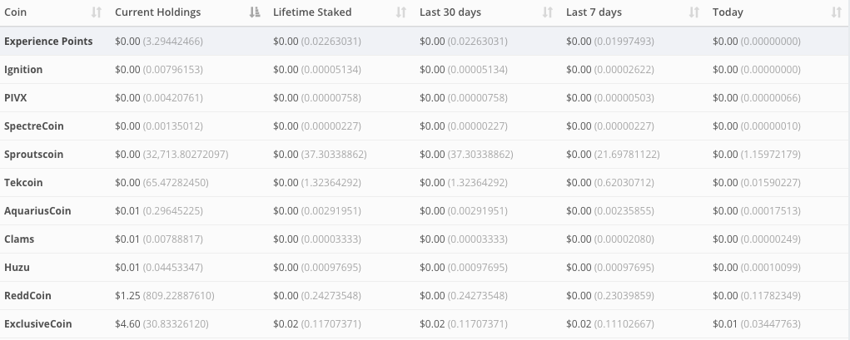Select the Experience Points row name
This screenshot has height=340, width=850.
48,41
